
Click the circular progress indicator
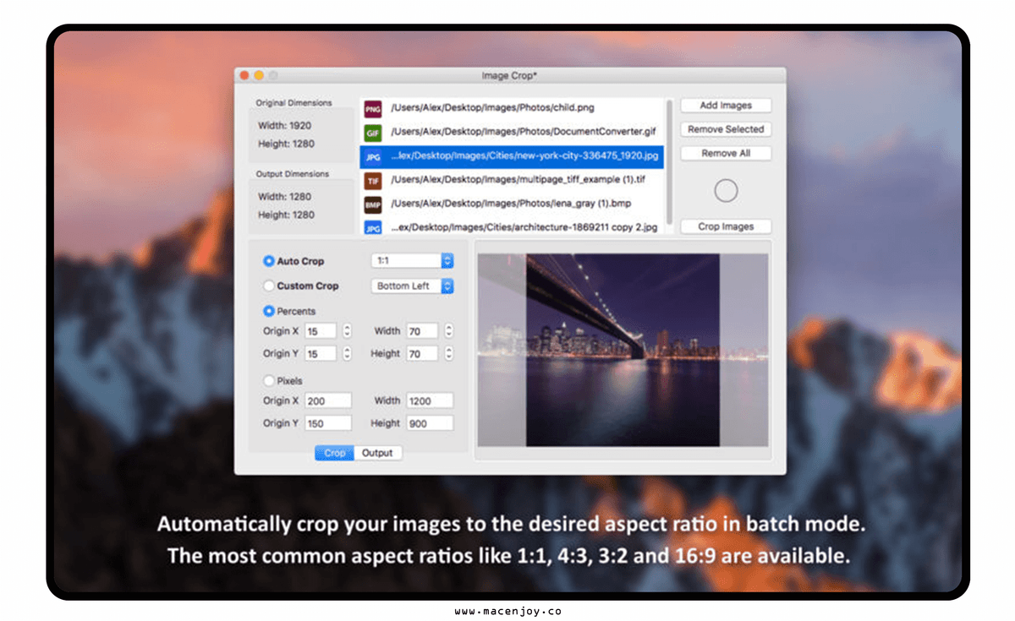click(726, 191)
